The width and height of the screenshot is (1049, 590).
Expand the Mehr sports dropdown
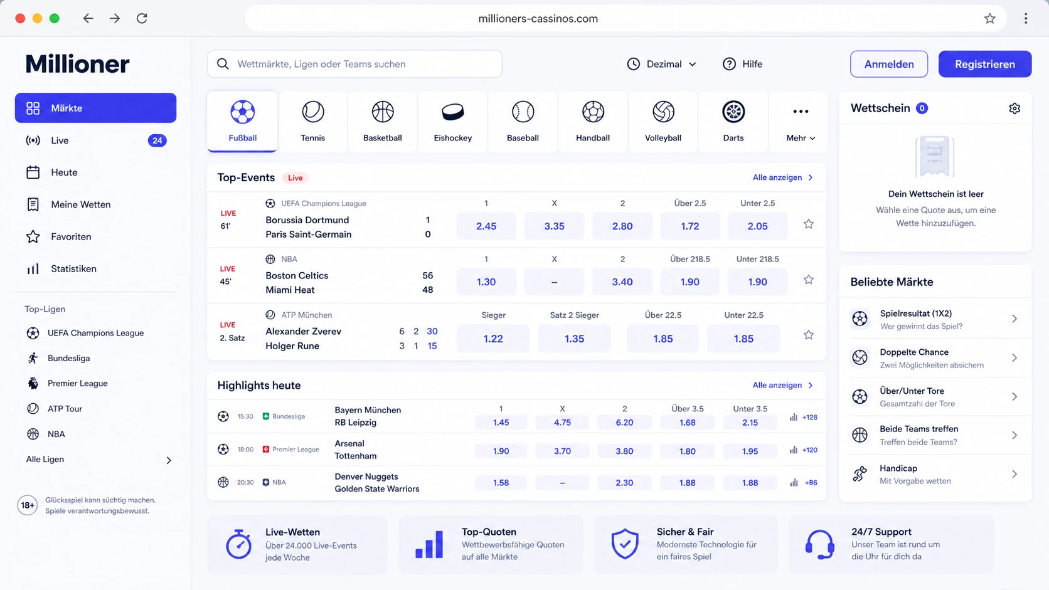(x=800, y=122)
